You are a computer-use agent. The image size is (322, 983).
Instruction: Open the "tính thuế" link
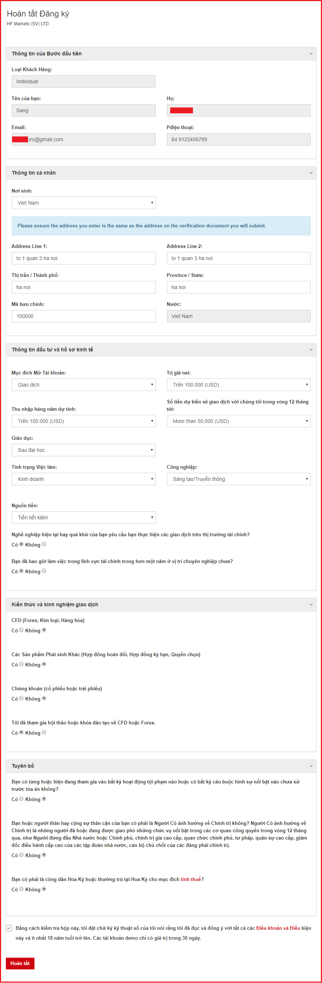click(x=191, y=880)
